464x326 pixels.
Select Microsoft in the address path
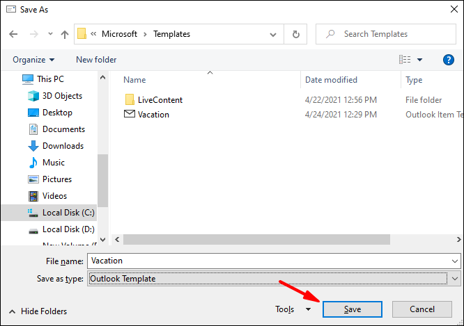[119, 34]
